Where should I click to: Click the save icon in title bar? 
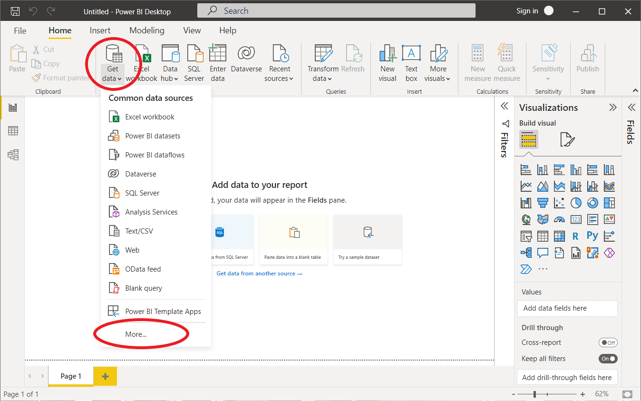15,11
